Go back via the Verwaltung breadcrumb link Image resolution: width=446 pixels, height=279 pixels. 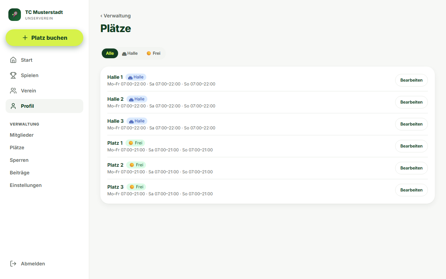[x=115, y=16]
